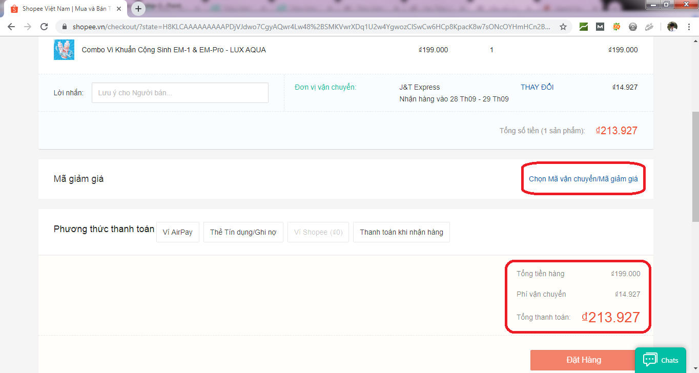This screenshot has width=699, height=373.
Task: Click the shipping fee ₫14.927 in carrier row
Action: click(x=625, y=87)
